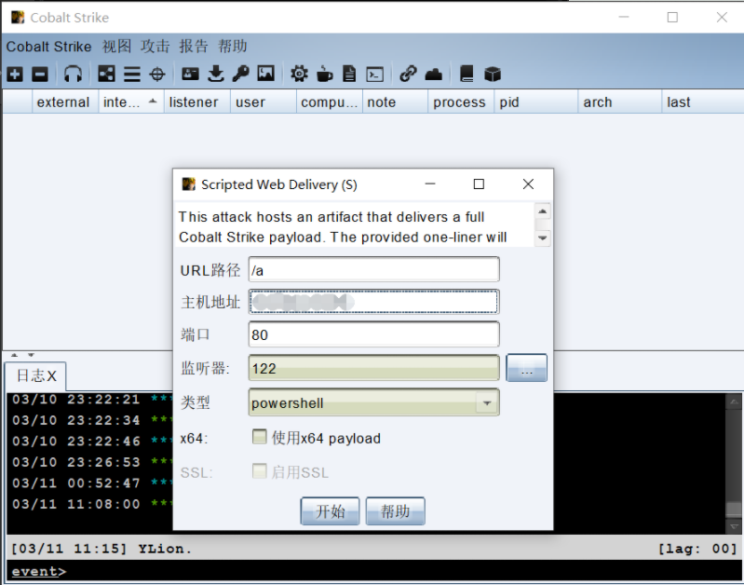
Task: Sort by the last column header
Action: (703, 102)
